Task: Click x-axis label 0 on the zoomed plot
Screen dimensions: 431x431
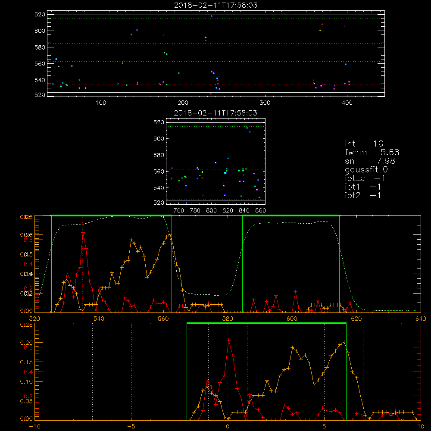Action: click(228, 427)
